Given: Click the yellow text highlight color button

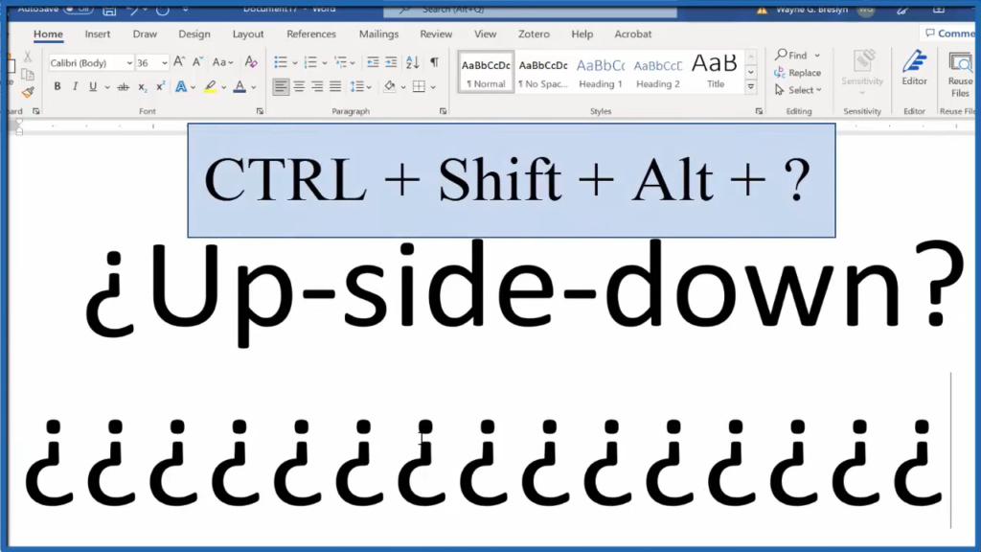Looking at the screenshot, I should click(210, 87).
